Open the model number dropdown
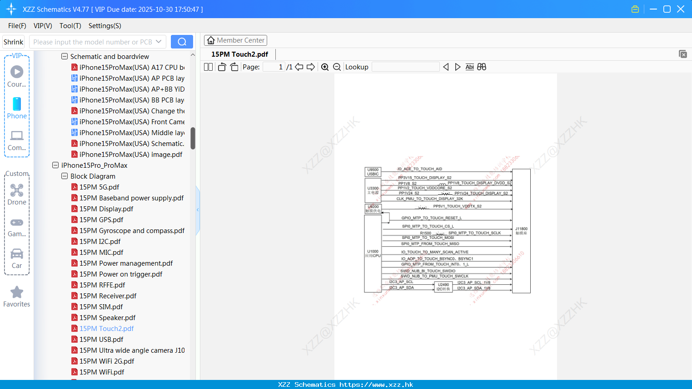This screenshot has width=692, height=389. click(x=159, y=42)
